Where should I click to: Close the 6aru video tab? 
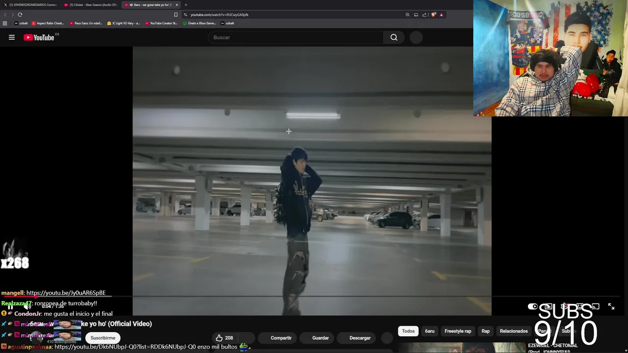(177, 5)
